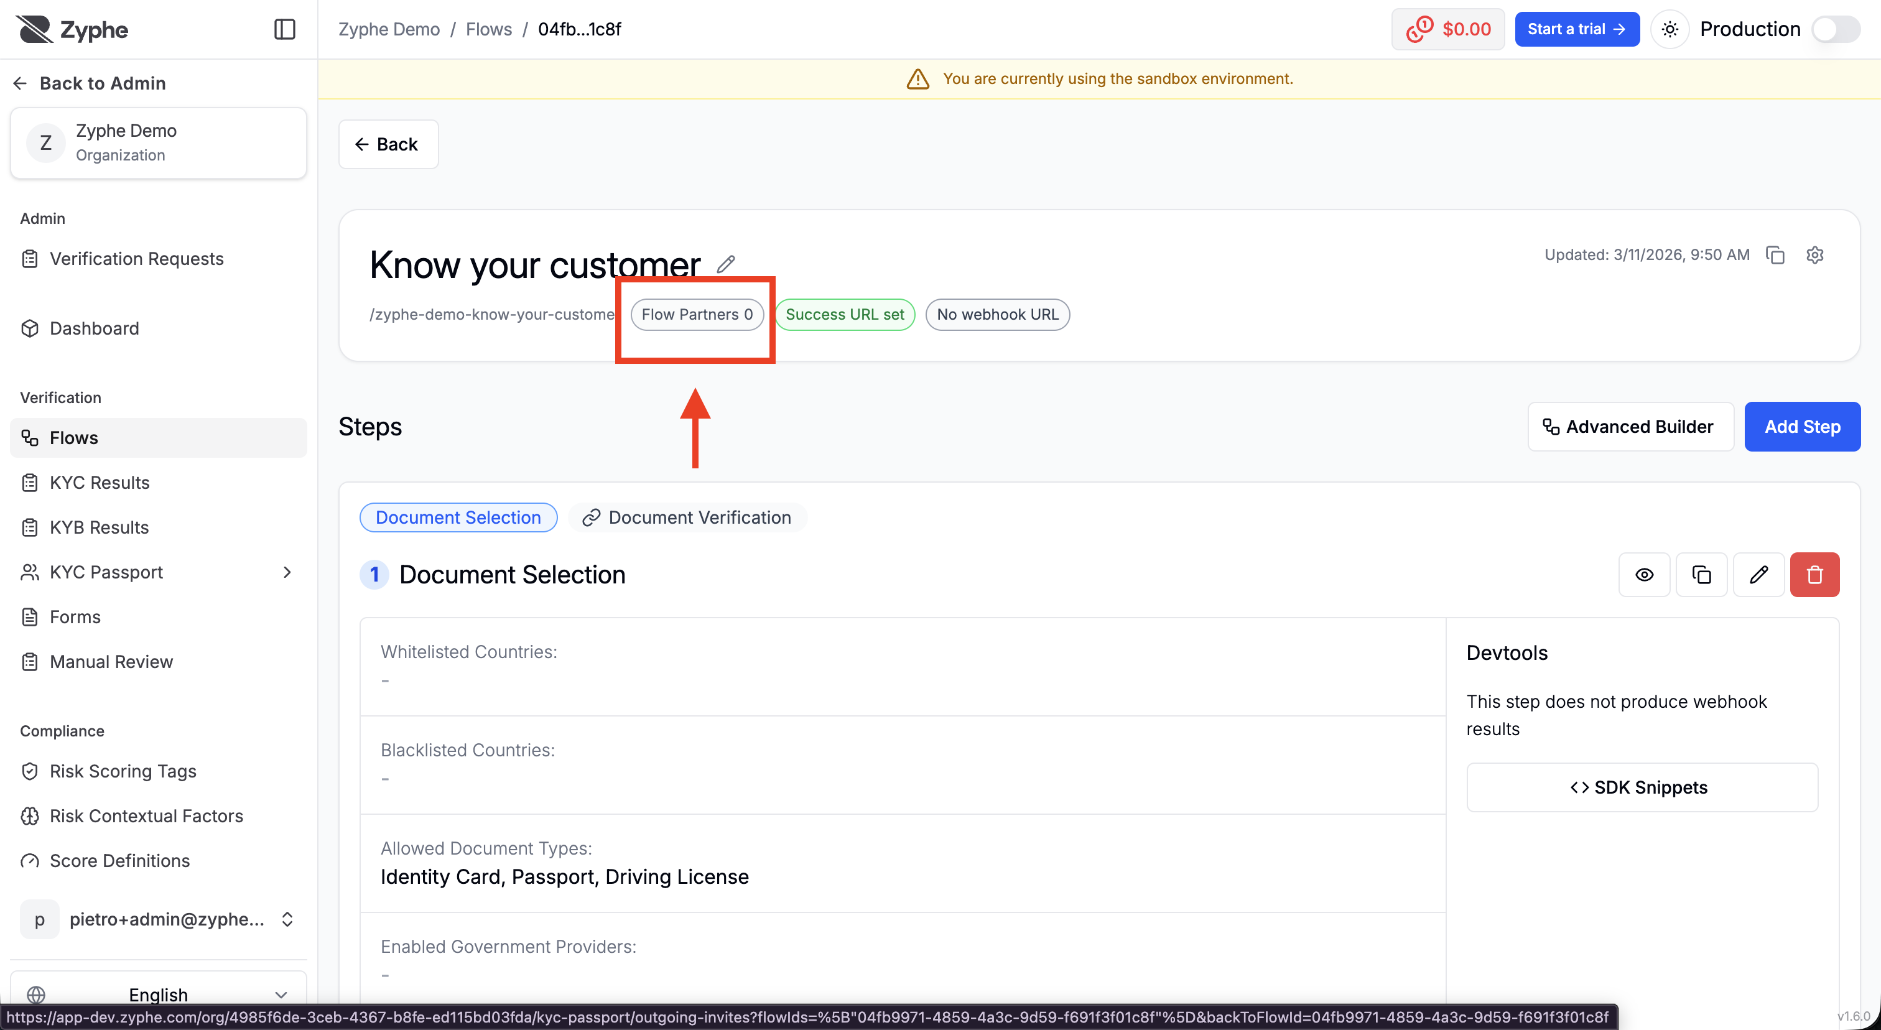Open flow settings gear icon
The width and height of the screenshot is (1881, 1030).
[1815, 255]
